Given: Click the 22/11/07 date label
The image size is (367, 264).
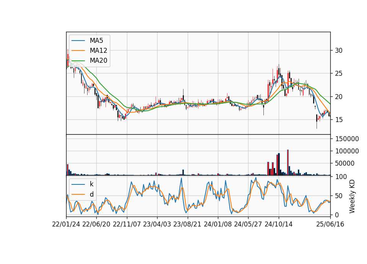Looking at the screenshot, I should point(127,224).
